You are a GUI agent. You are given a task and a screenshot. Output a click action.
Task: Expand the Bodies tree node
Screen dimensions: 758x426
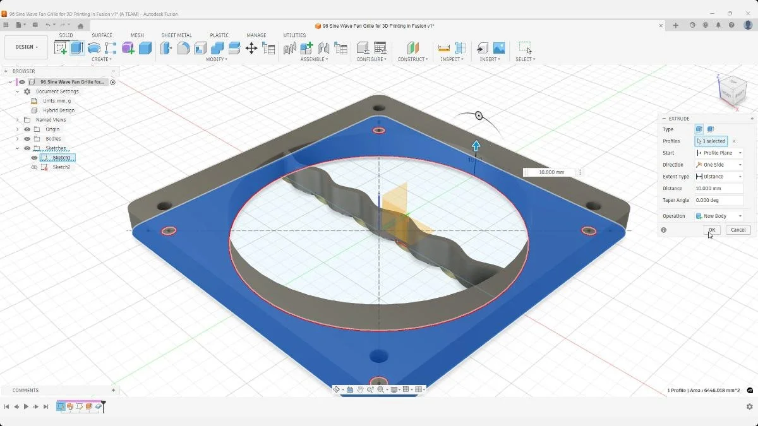tap(18, 139)
